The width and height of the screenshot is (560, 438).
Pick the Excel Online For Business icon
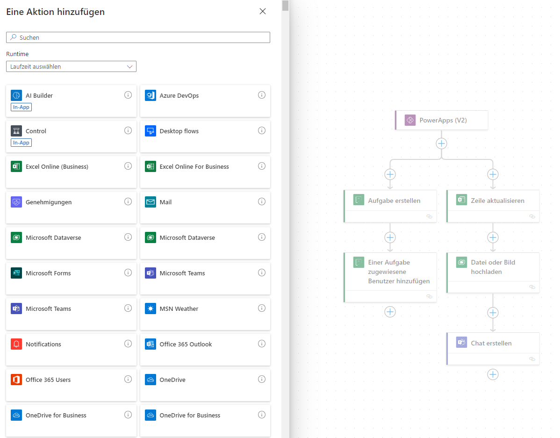click(x=151, y=166)
